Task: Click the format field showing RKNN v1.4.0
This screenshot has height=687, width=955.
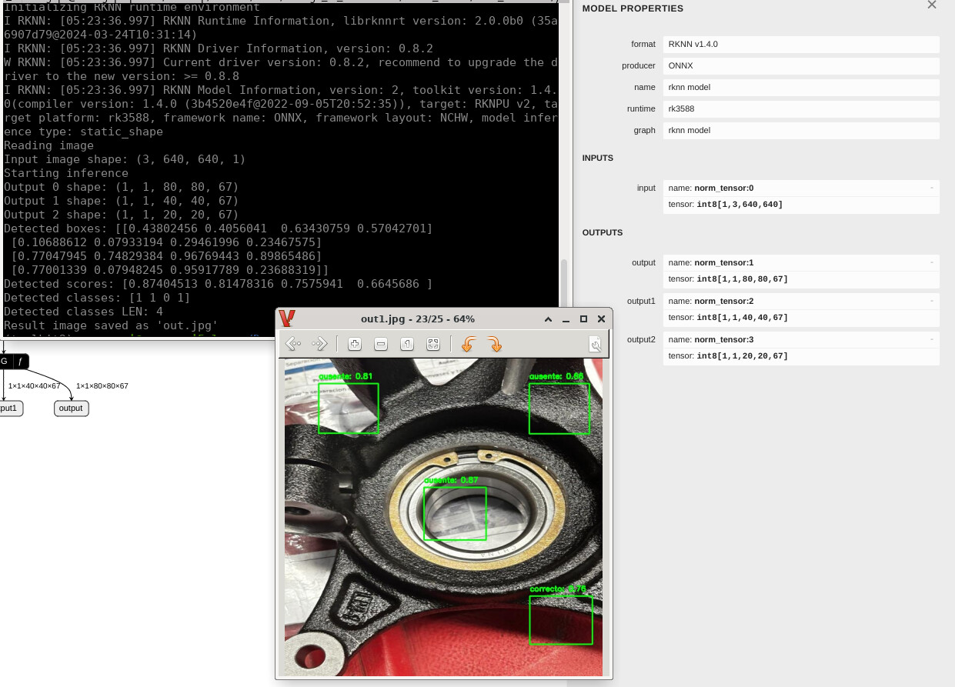Action: click(x=800, y=45)
